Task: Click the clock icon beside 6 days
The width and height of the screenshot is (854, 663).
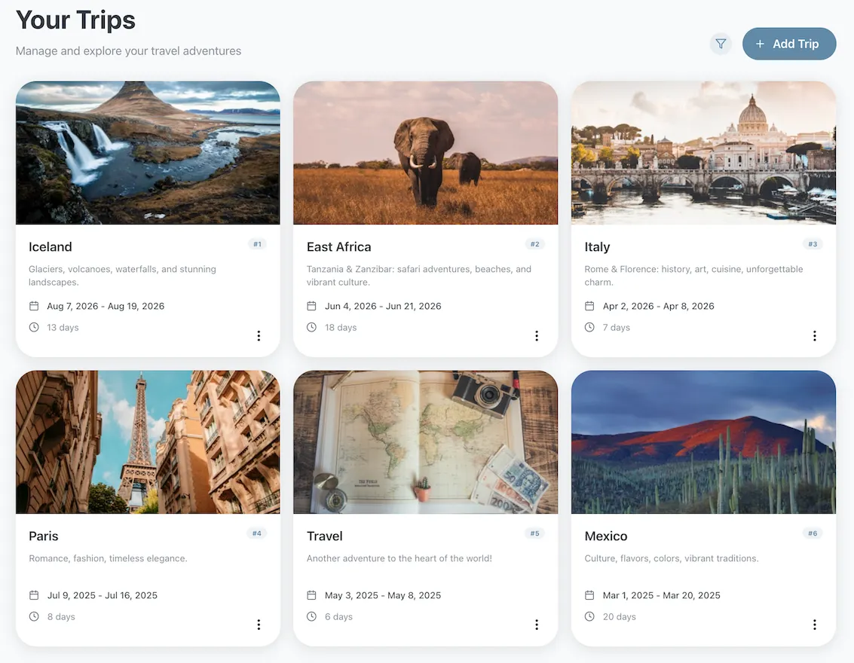Action: tap(312, 617)
